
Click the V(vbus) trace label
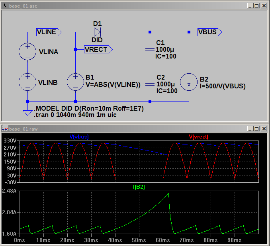pos(79,137)
